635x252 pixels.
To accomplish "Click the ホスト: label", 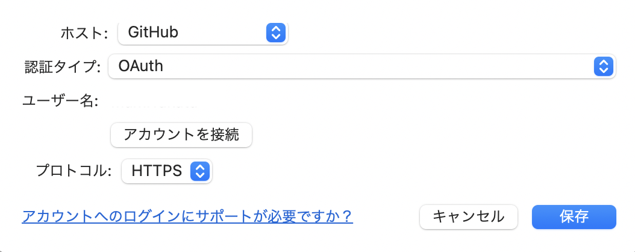I will [84, 33].
